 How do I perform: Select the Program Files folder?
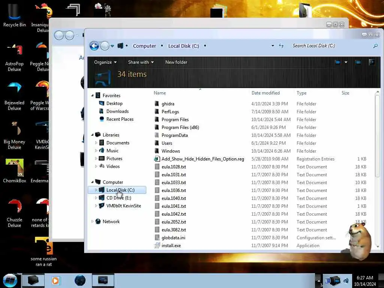click(175, 120)
